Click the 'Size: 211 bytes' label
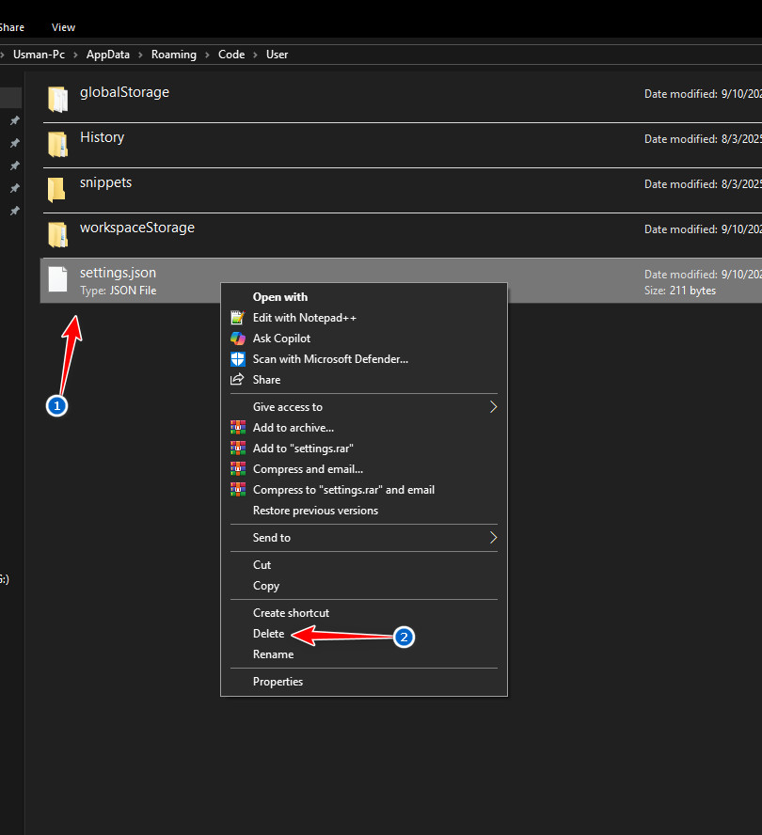Screen dimensions: 762x835 click(x=680, y=291)
